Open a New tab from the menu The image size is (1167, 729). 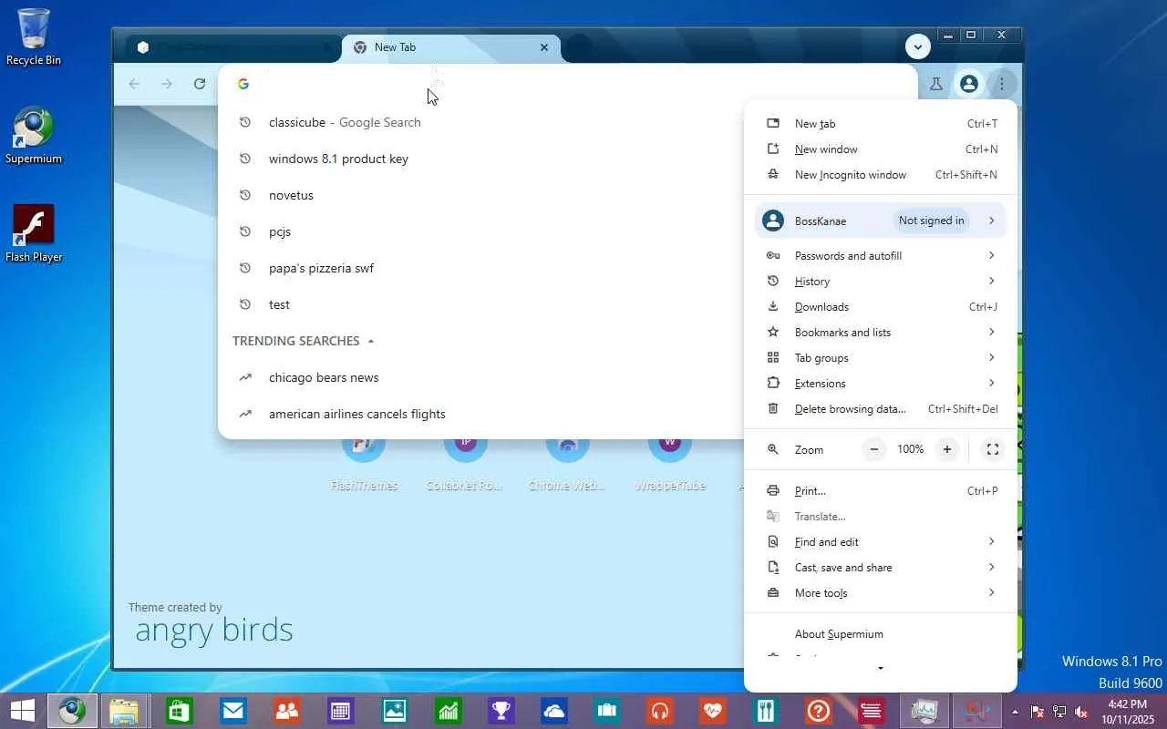point(881,124)
